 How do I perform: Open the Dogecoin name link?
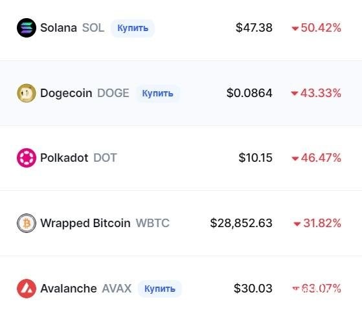coord(66,93)
